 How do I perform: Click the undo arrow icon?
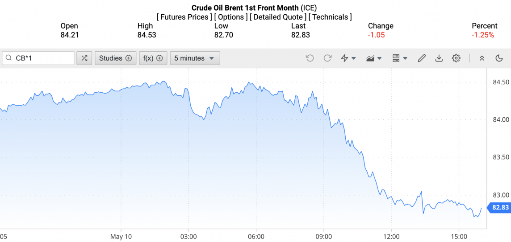(310, 58)
